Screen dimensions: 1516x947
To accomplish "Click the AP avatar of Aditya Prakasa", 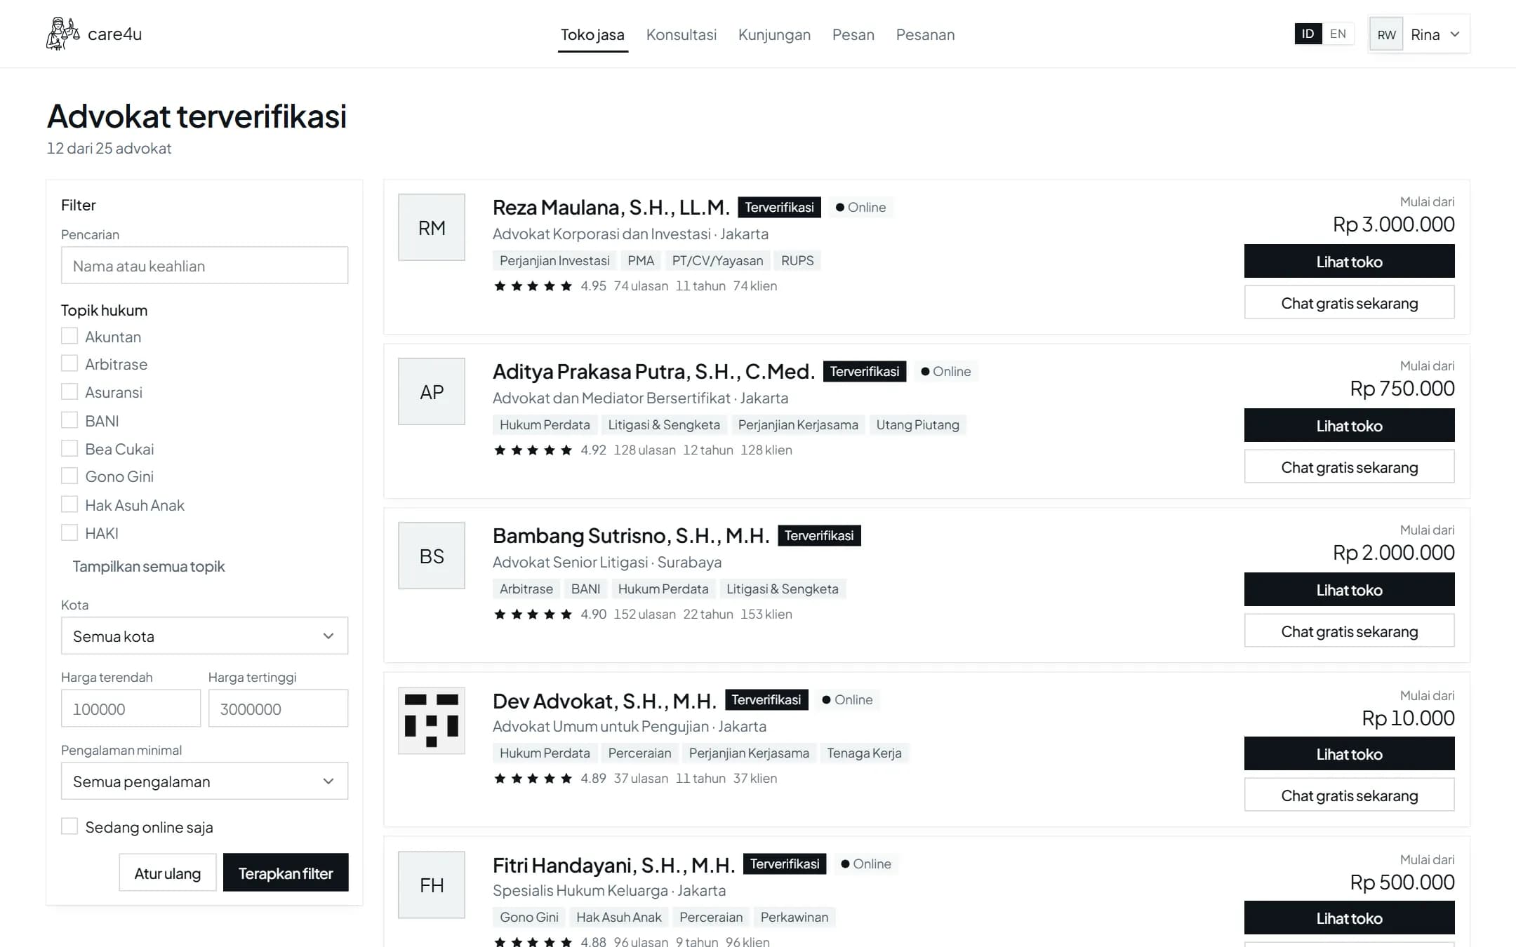I will [432, 391].
